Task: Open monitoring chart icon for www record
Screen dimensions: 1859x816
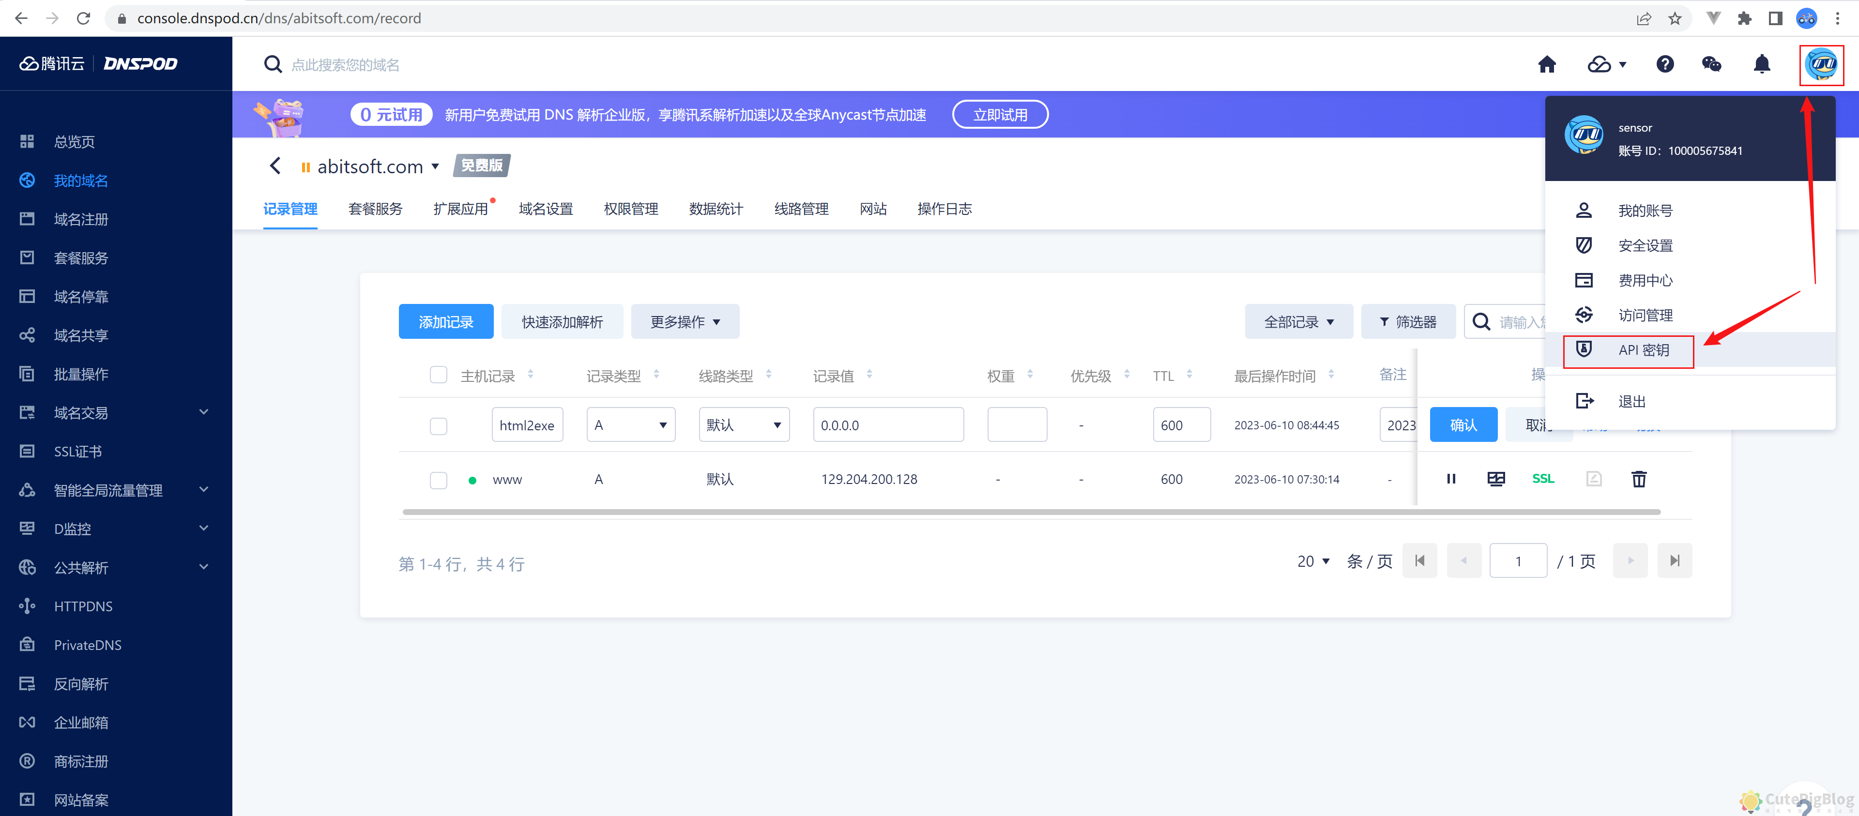Action: [x=1496, y=478]
